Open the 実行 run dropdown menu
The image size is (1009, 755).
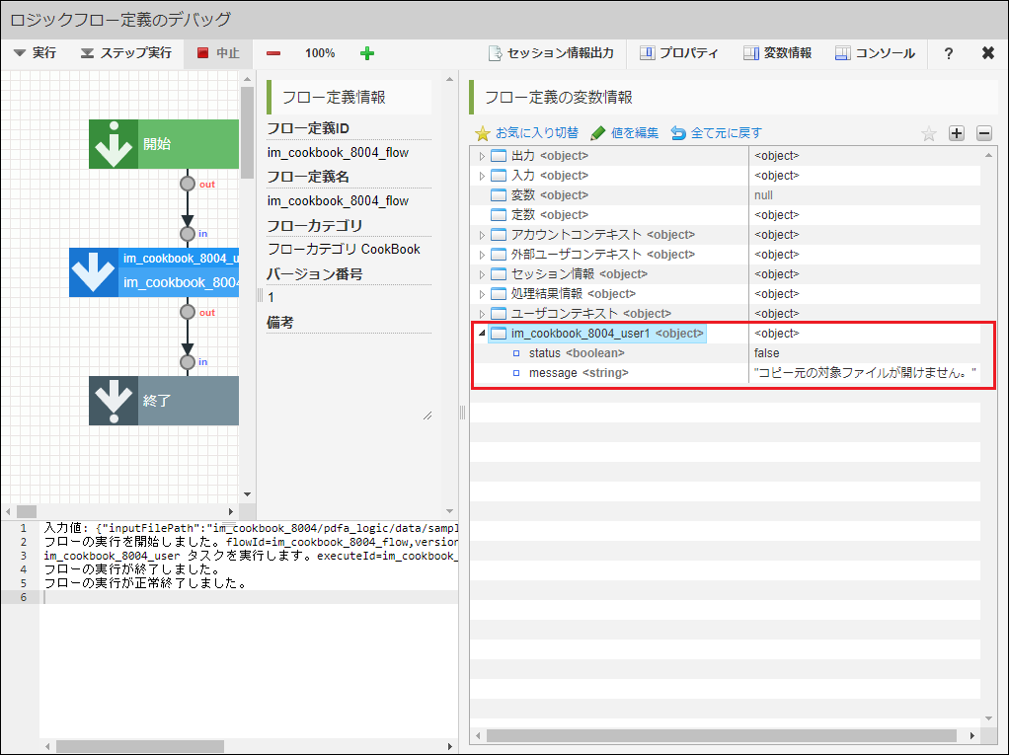(x=36, y=53)
